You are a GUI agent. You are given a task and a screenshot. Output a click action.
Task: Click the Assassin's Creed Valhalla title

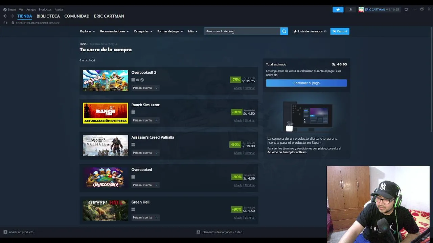[x=153, y=137]
